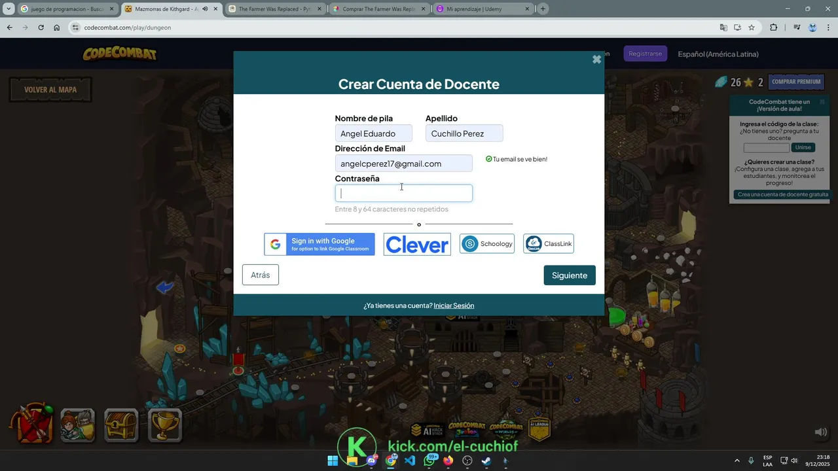Switch to the Comprar The Farmer Was Replaced tab
The image size is (838, 471).
378,9
